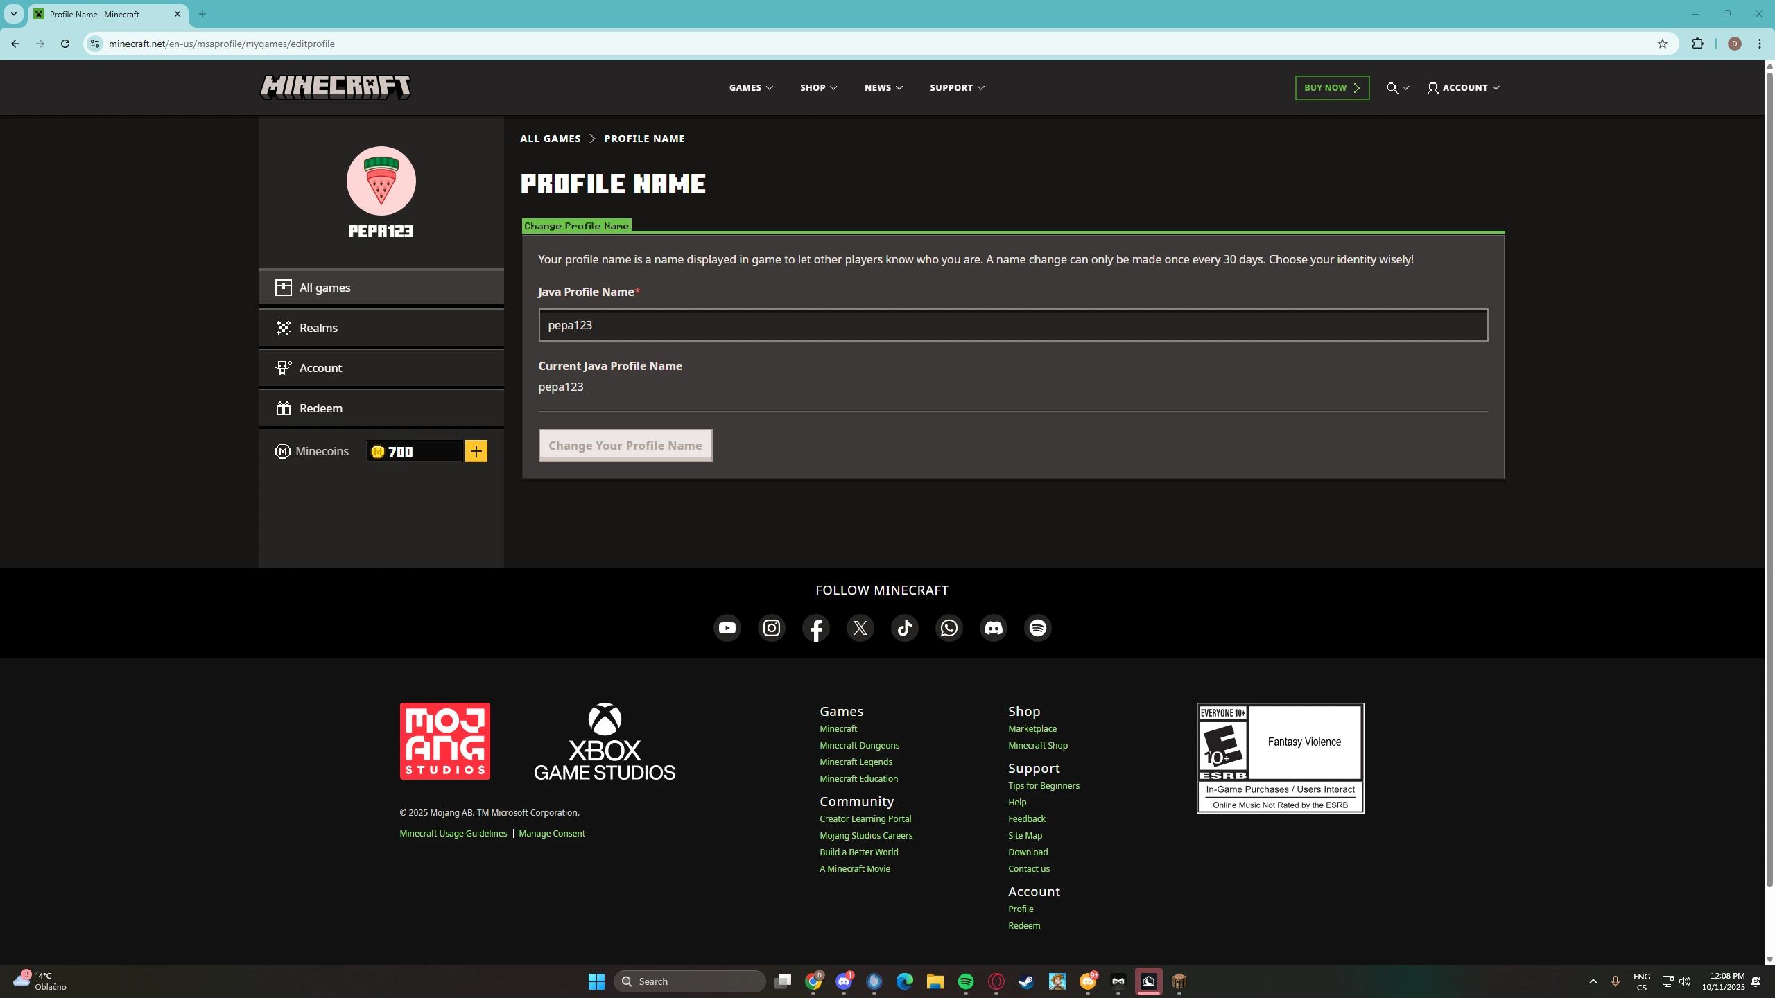Open Minecraft's Instagram social icon
The width and height of the screenshot is (1775, 998).
pos(771,628)
